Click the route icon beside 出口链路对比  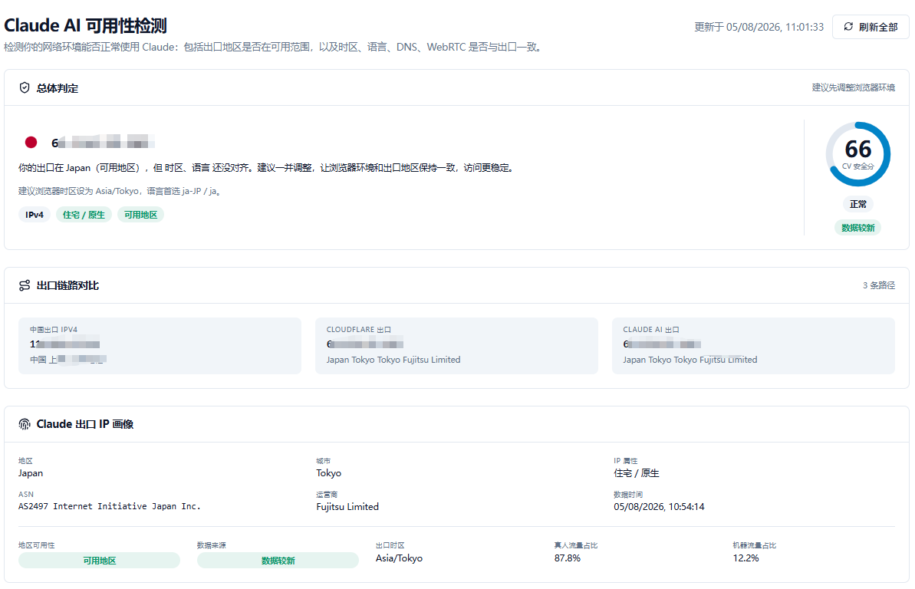coord(25,285)
